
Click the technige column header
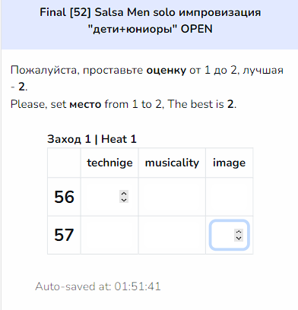[109, 163]
